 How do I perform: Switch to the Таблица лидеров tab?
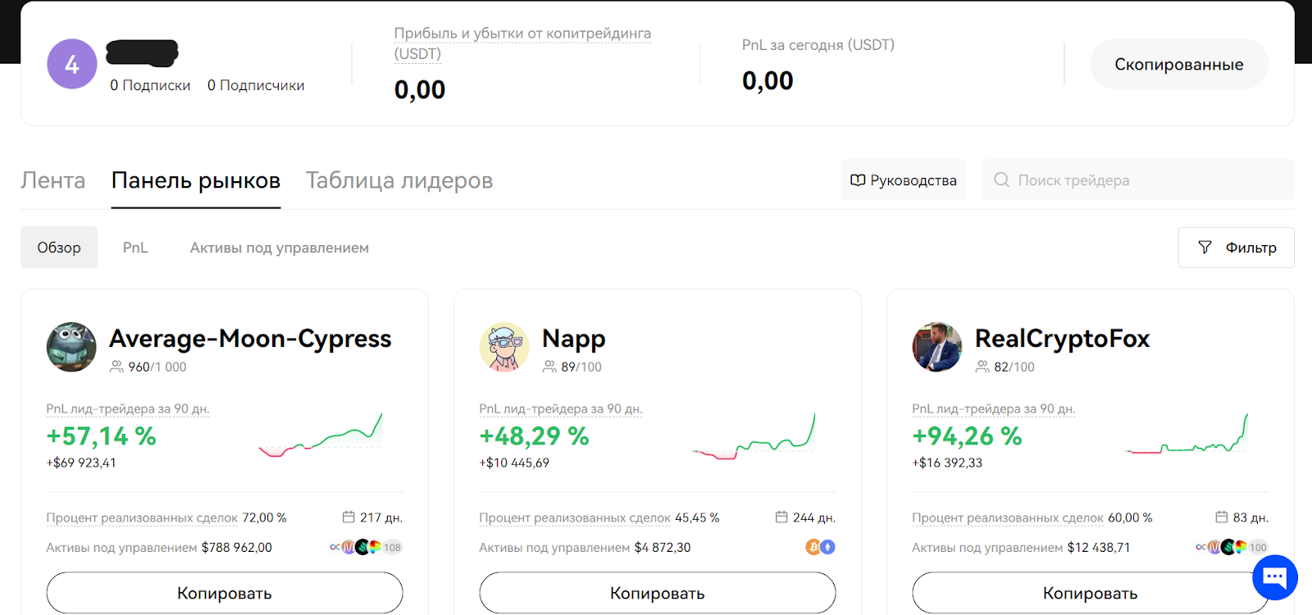399,180
